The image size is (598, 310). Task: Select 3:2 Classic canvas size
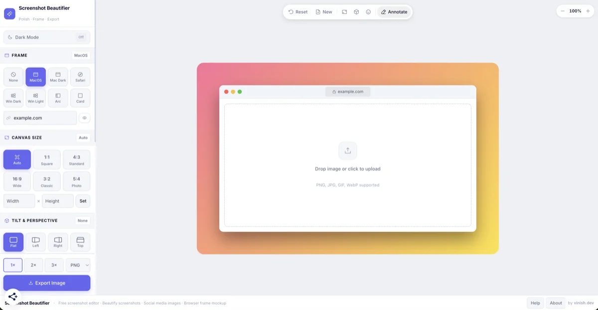47,181
